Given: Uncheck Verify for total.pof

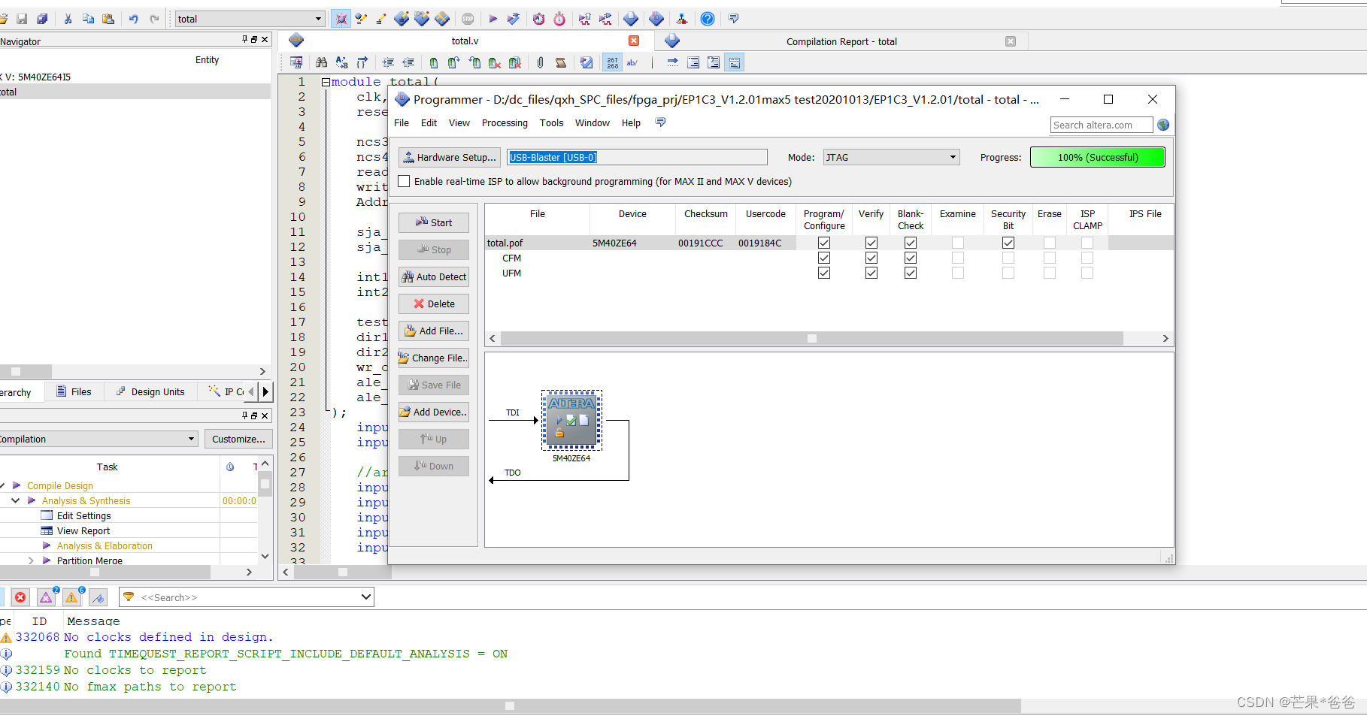Looking at the screenshot, I should point(871,242).
